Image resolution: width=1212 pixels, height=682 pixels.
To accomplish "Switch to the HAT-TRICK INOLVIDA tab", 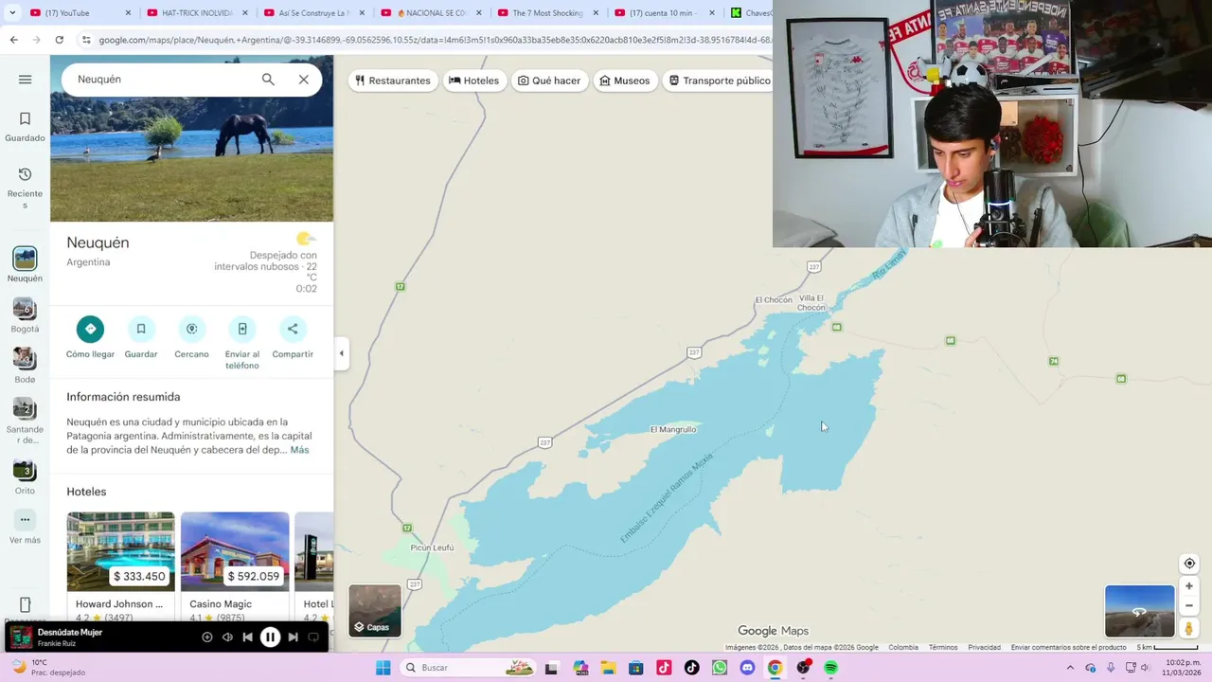I will 195,13.
